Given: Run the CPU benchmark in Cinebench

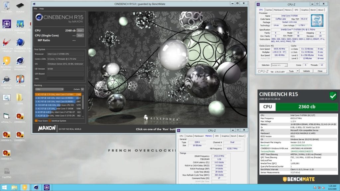Looking at the screenshot, I should pos(80,31).
